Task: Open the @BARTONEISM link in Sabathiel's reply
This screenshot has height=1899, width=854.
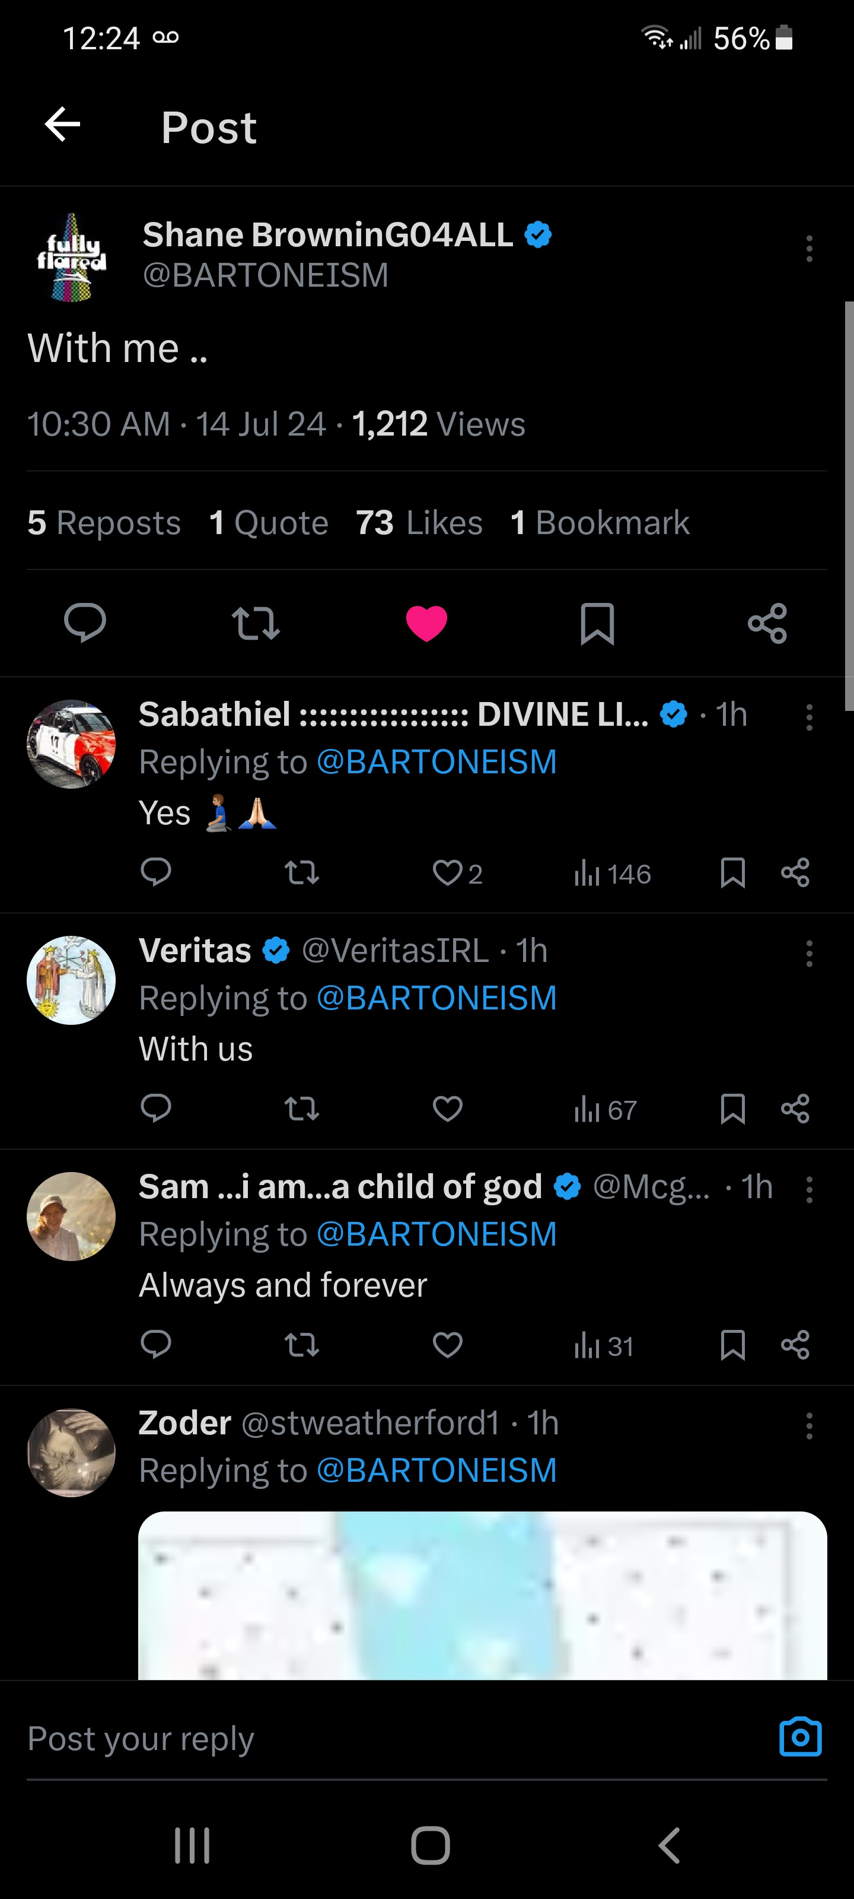Action: pos(436,761)
